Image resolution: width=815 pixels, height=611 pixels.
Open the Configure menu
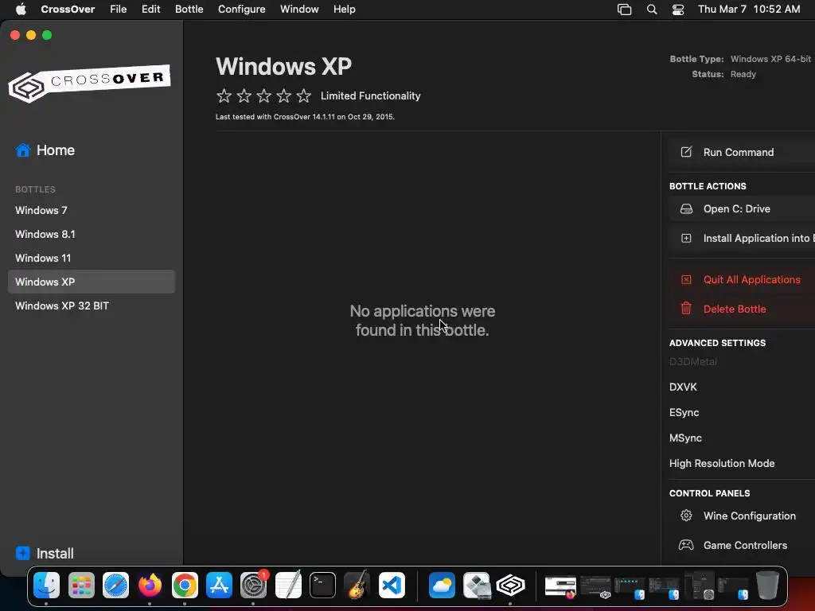pos(242,9)
